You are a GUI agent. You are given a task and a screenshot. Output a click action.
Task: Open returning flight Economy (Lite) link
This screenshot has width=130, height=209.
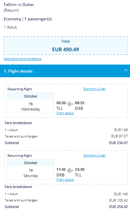pos(94,155)
